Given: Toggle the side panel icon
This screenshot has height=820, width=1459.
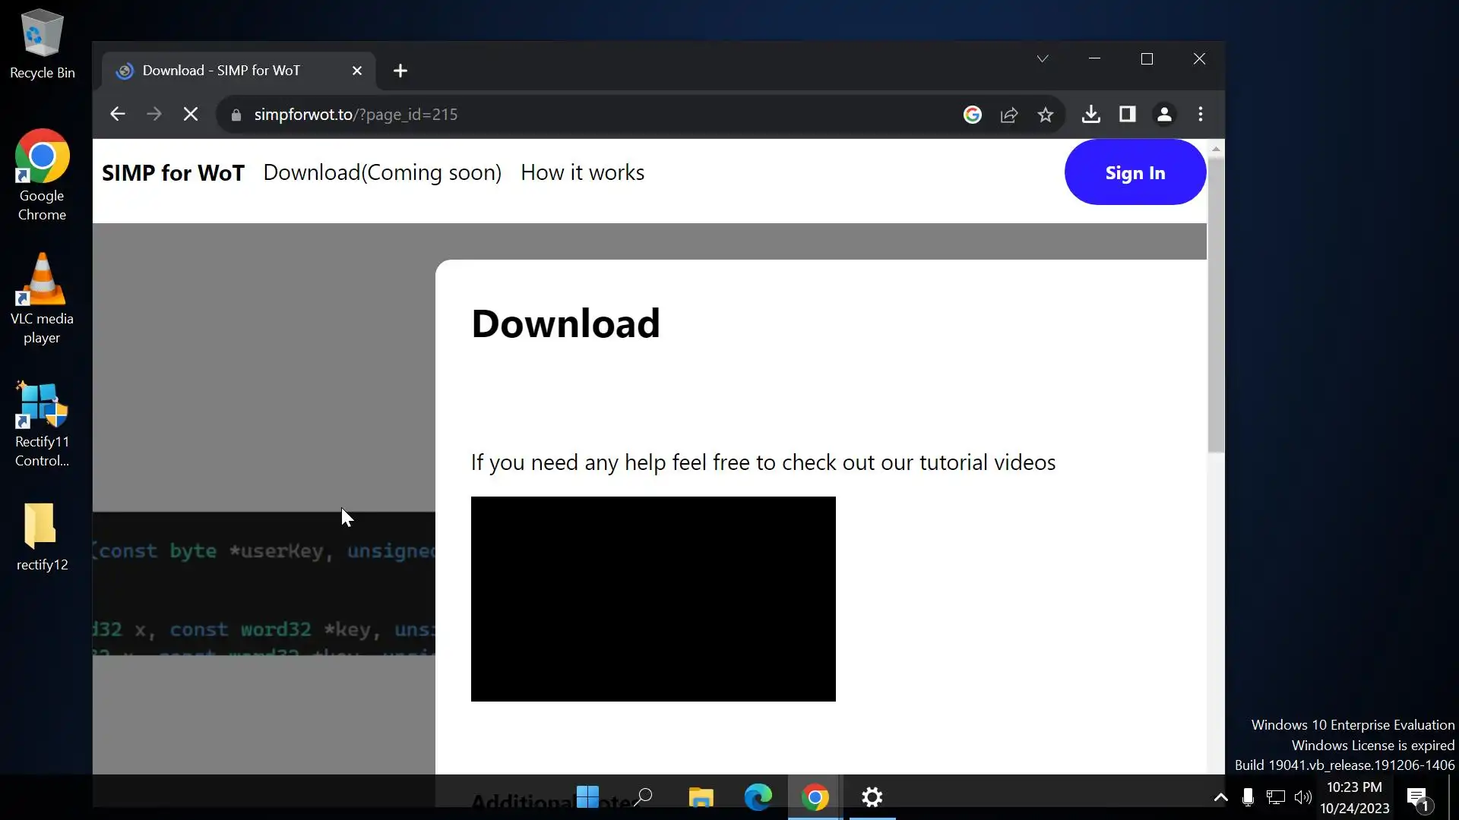Looking at the screenshot, I should click(x=1127, y=115).
